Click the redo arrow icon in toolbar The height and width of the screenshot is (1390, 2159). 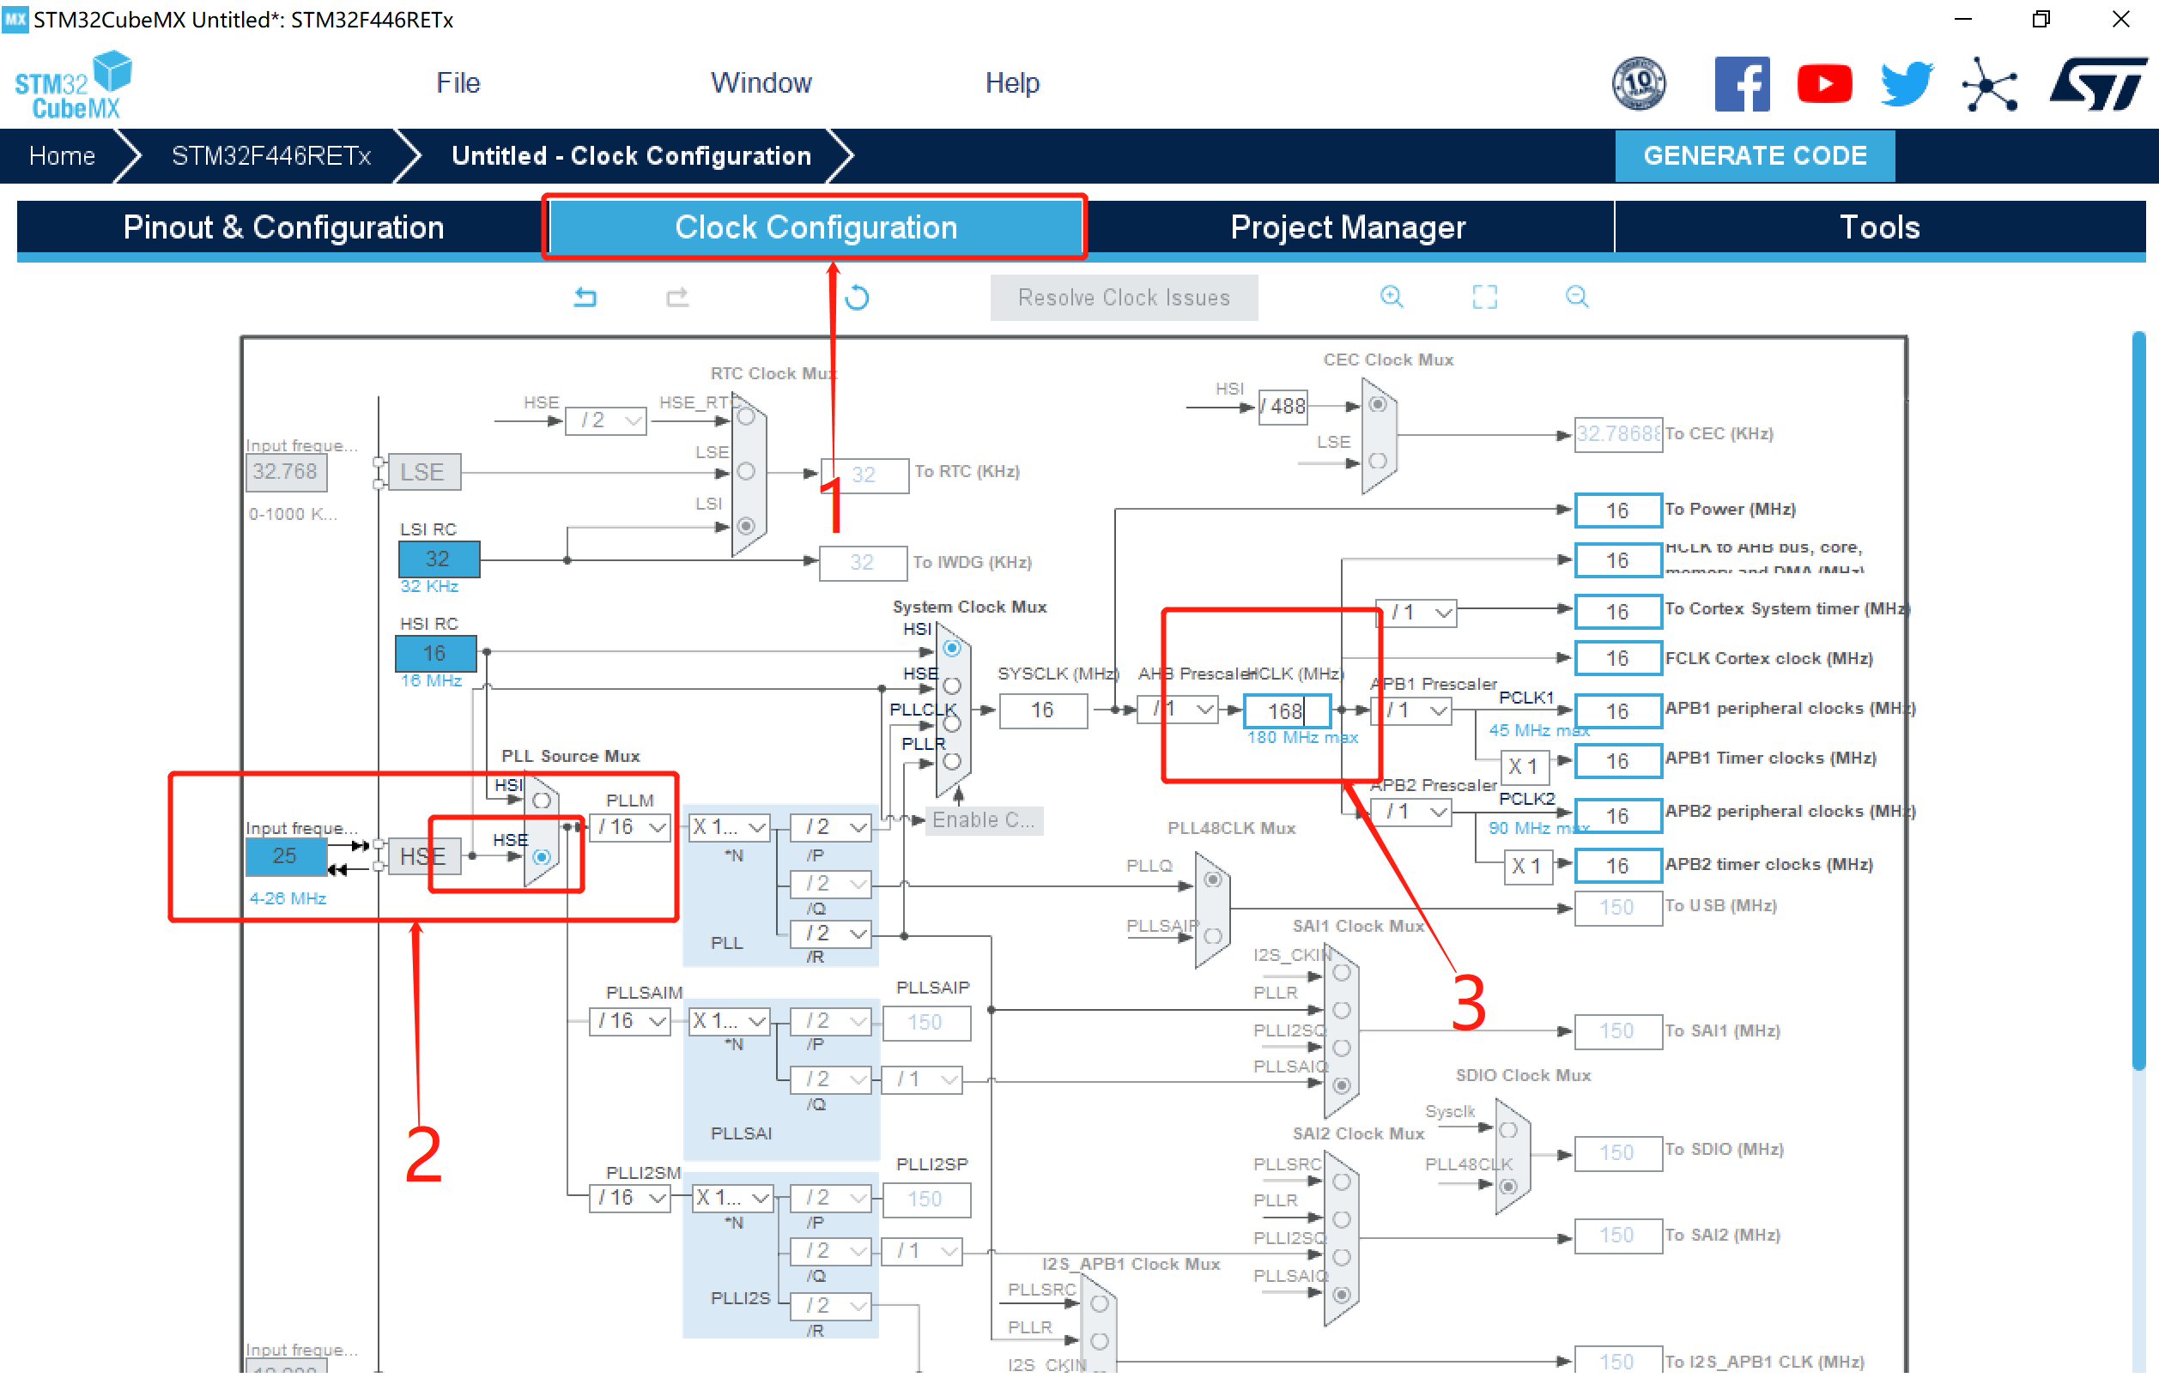(x=677, y=296)
